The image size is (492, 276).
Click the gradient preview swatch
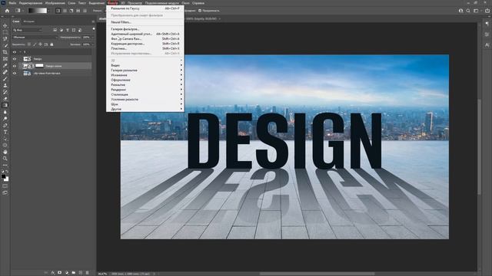[x=38, y=10]
